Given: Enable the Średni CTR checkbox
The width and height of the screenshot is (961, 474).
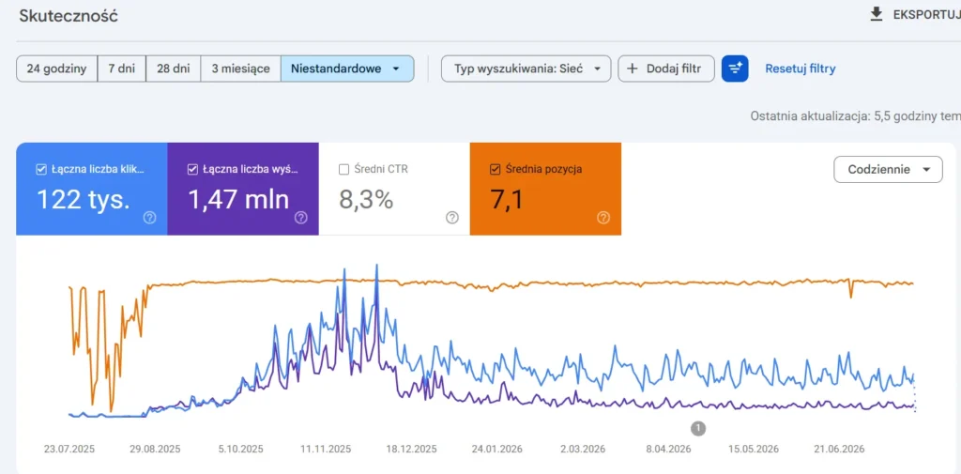Looking at the screenshot, I should (x=343, y=169).
